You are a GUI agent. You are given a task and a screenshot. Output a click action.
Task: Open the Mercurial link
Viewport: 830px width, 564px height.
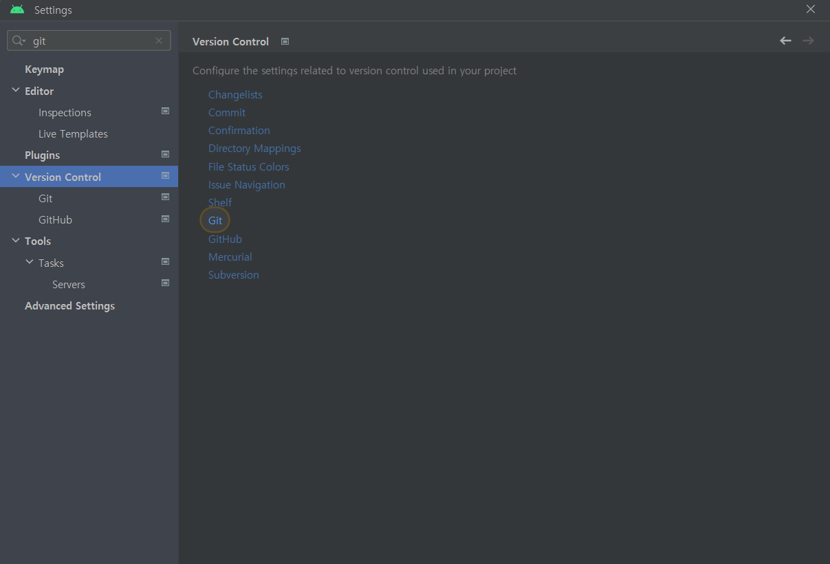230,257
